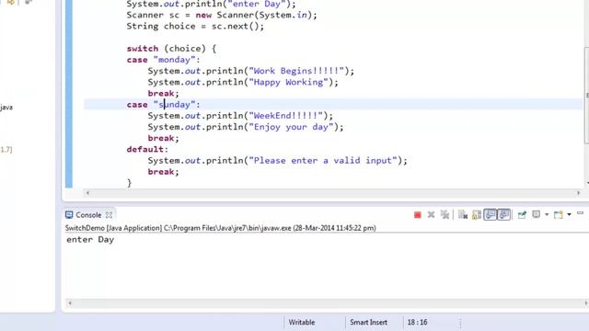This screenshot has height=331, width=589.
Task: Pin the console view
Action: click(522, 214)
